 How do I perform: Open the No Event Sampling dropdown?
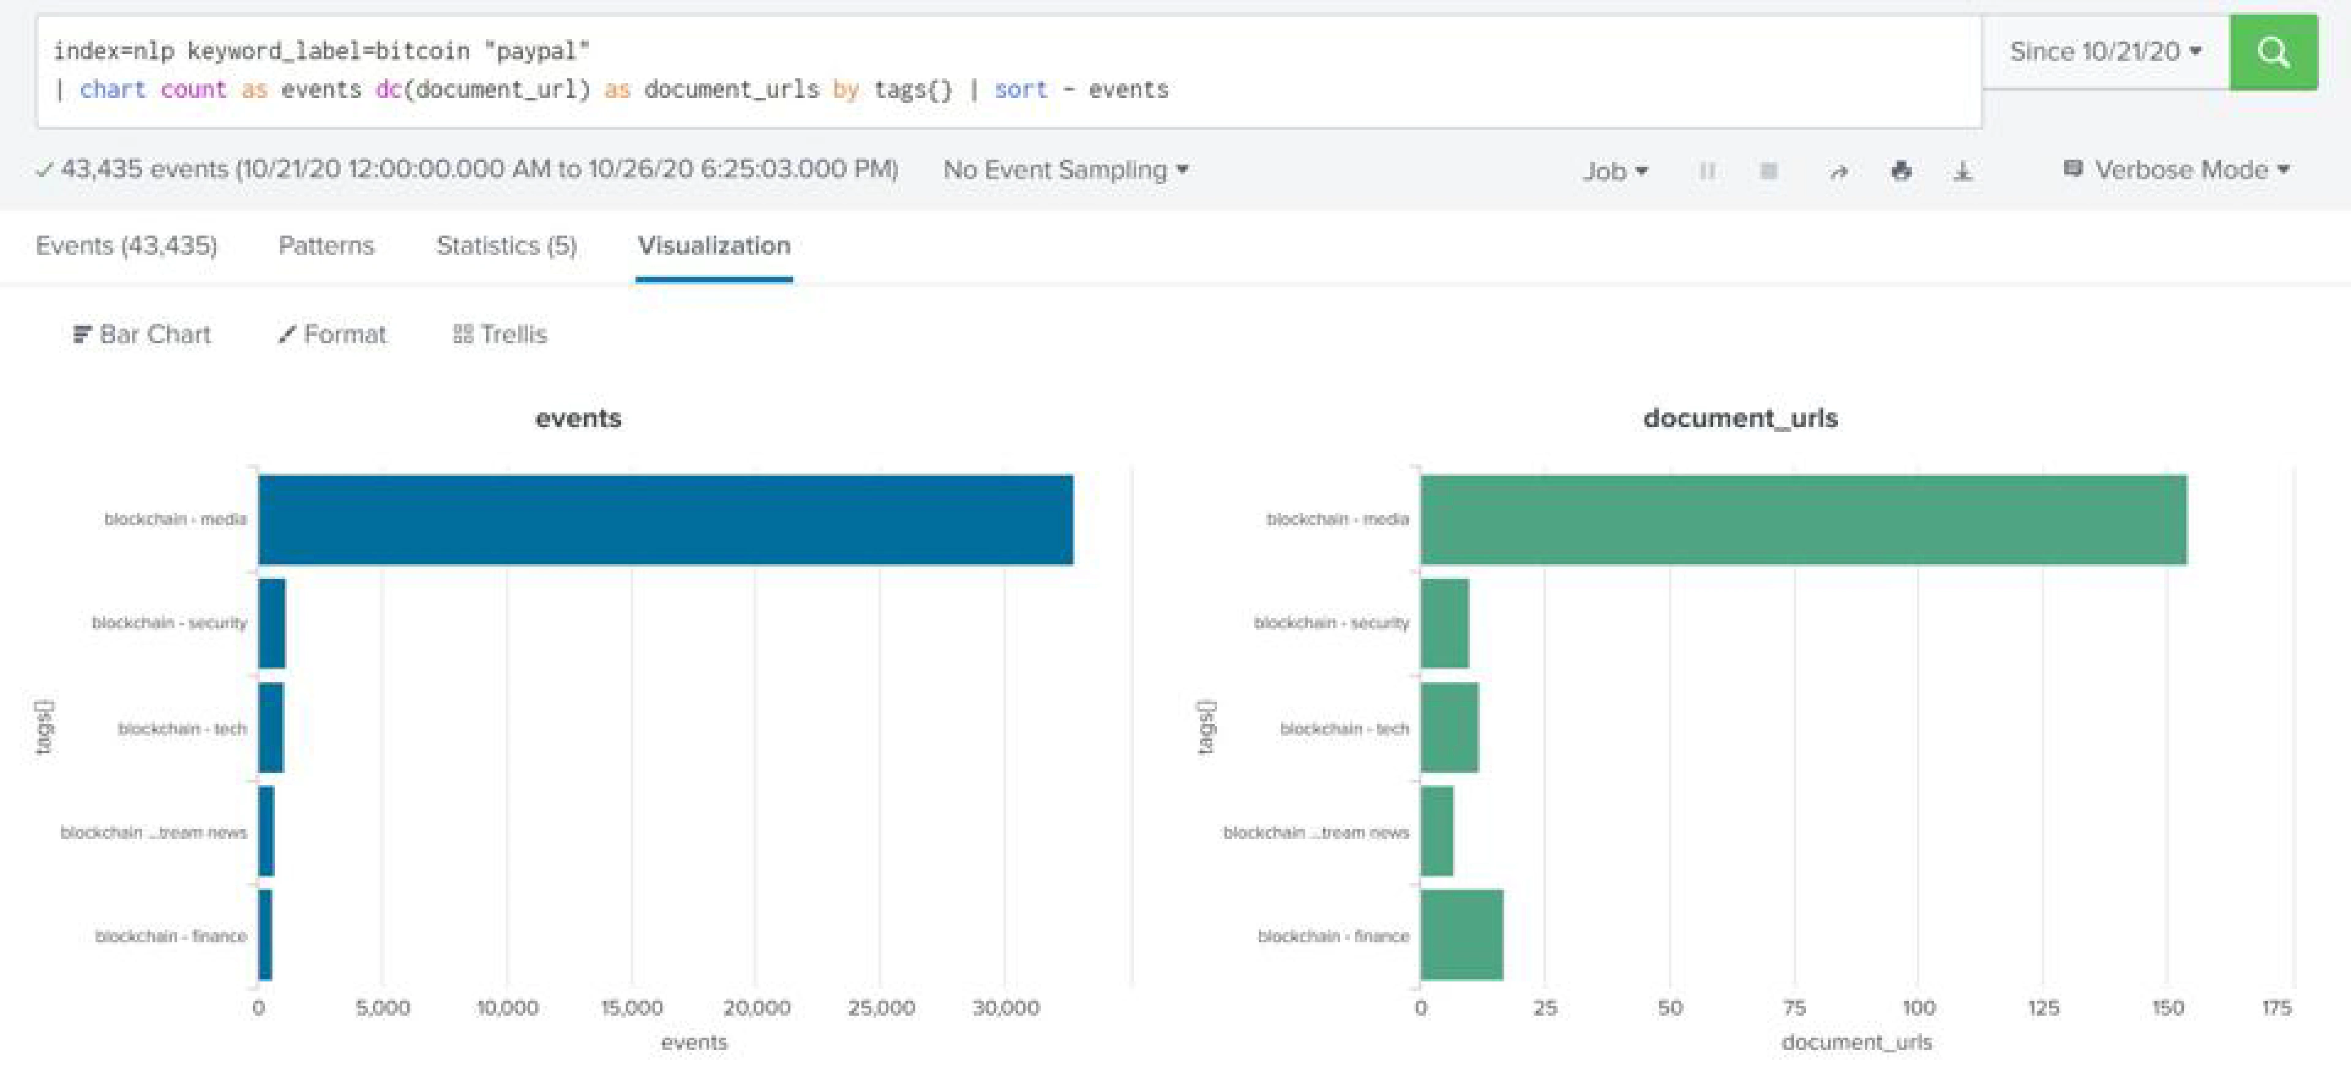click(x=1065, y=169)
